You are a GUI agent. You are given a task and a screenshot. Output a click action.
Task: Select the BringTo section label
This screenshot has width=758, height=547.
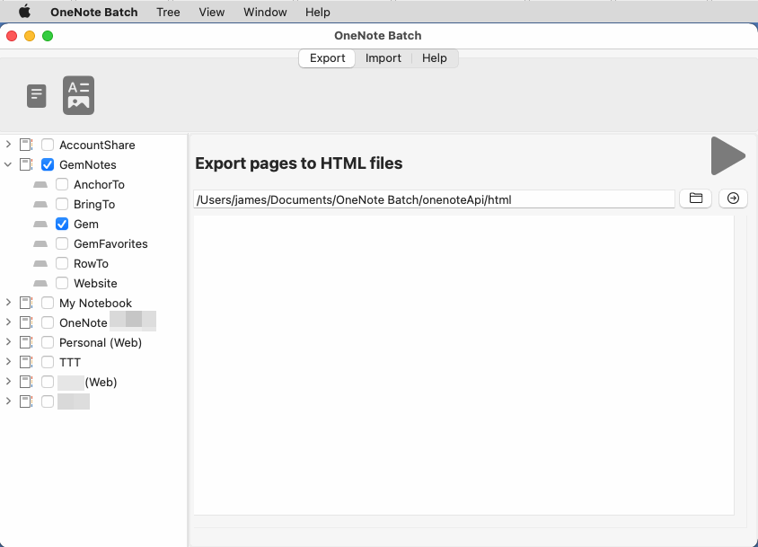(94, 204)
